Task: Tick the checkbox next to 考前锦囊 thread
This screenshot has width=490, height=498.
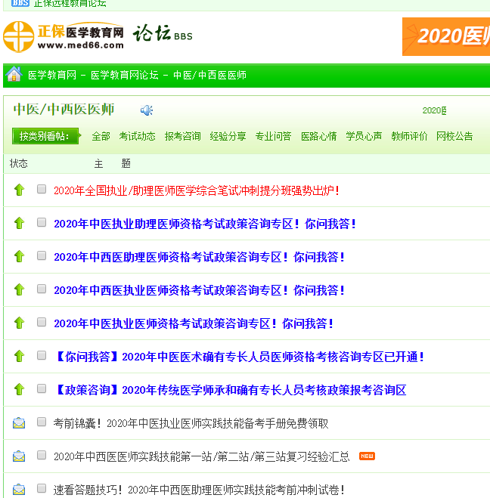Action: point(42,422)
